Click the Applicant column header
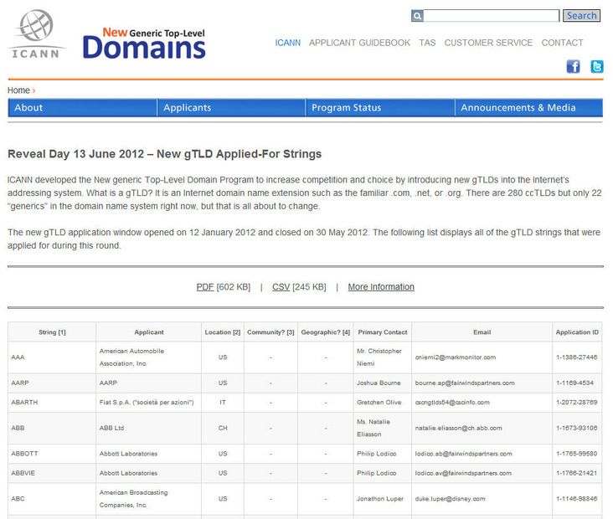 tap(149, 331)
